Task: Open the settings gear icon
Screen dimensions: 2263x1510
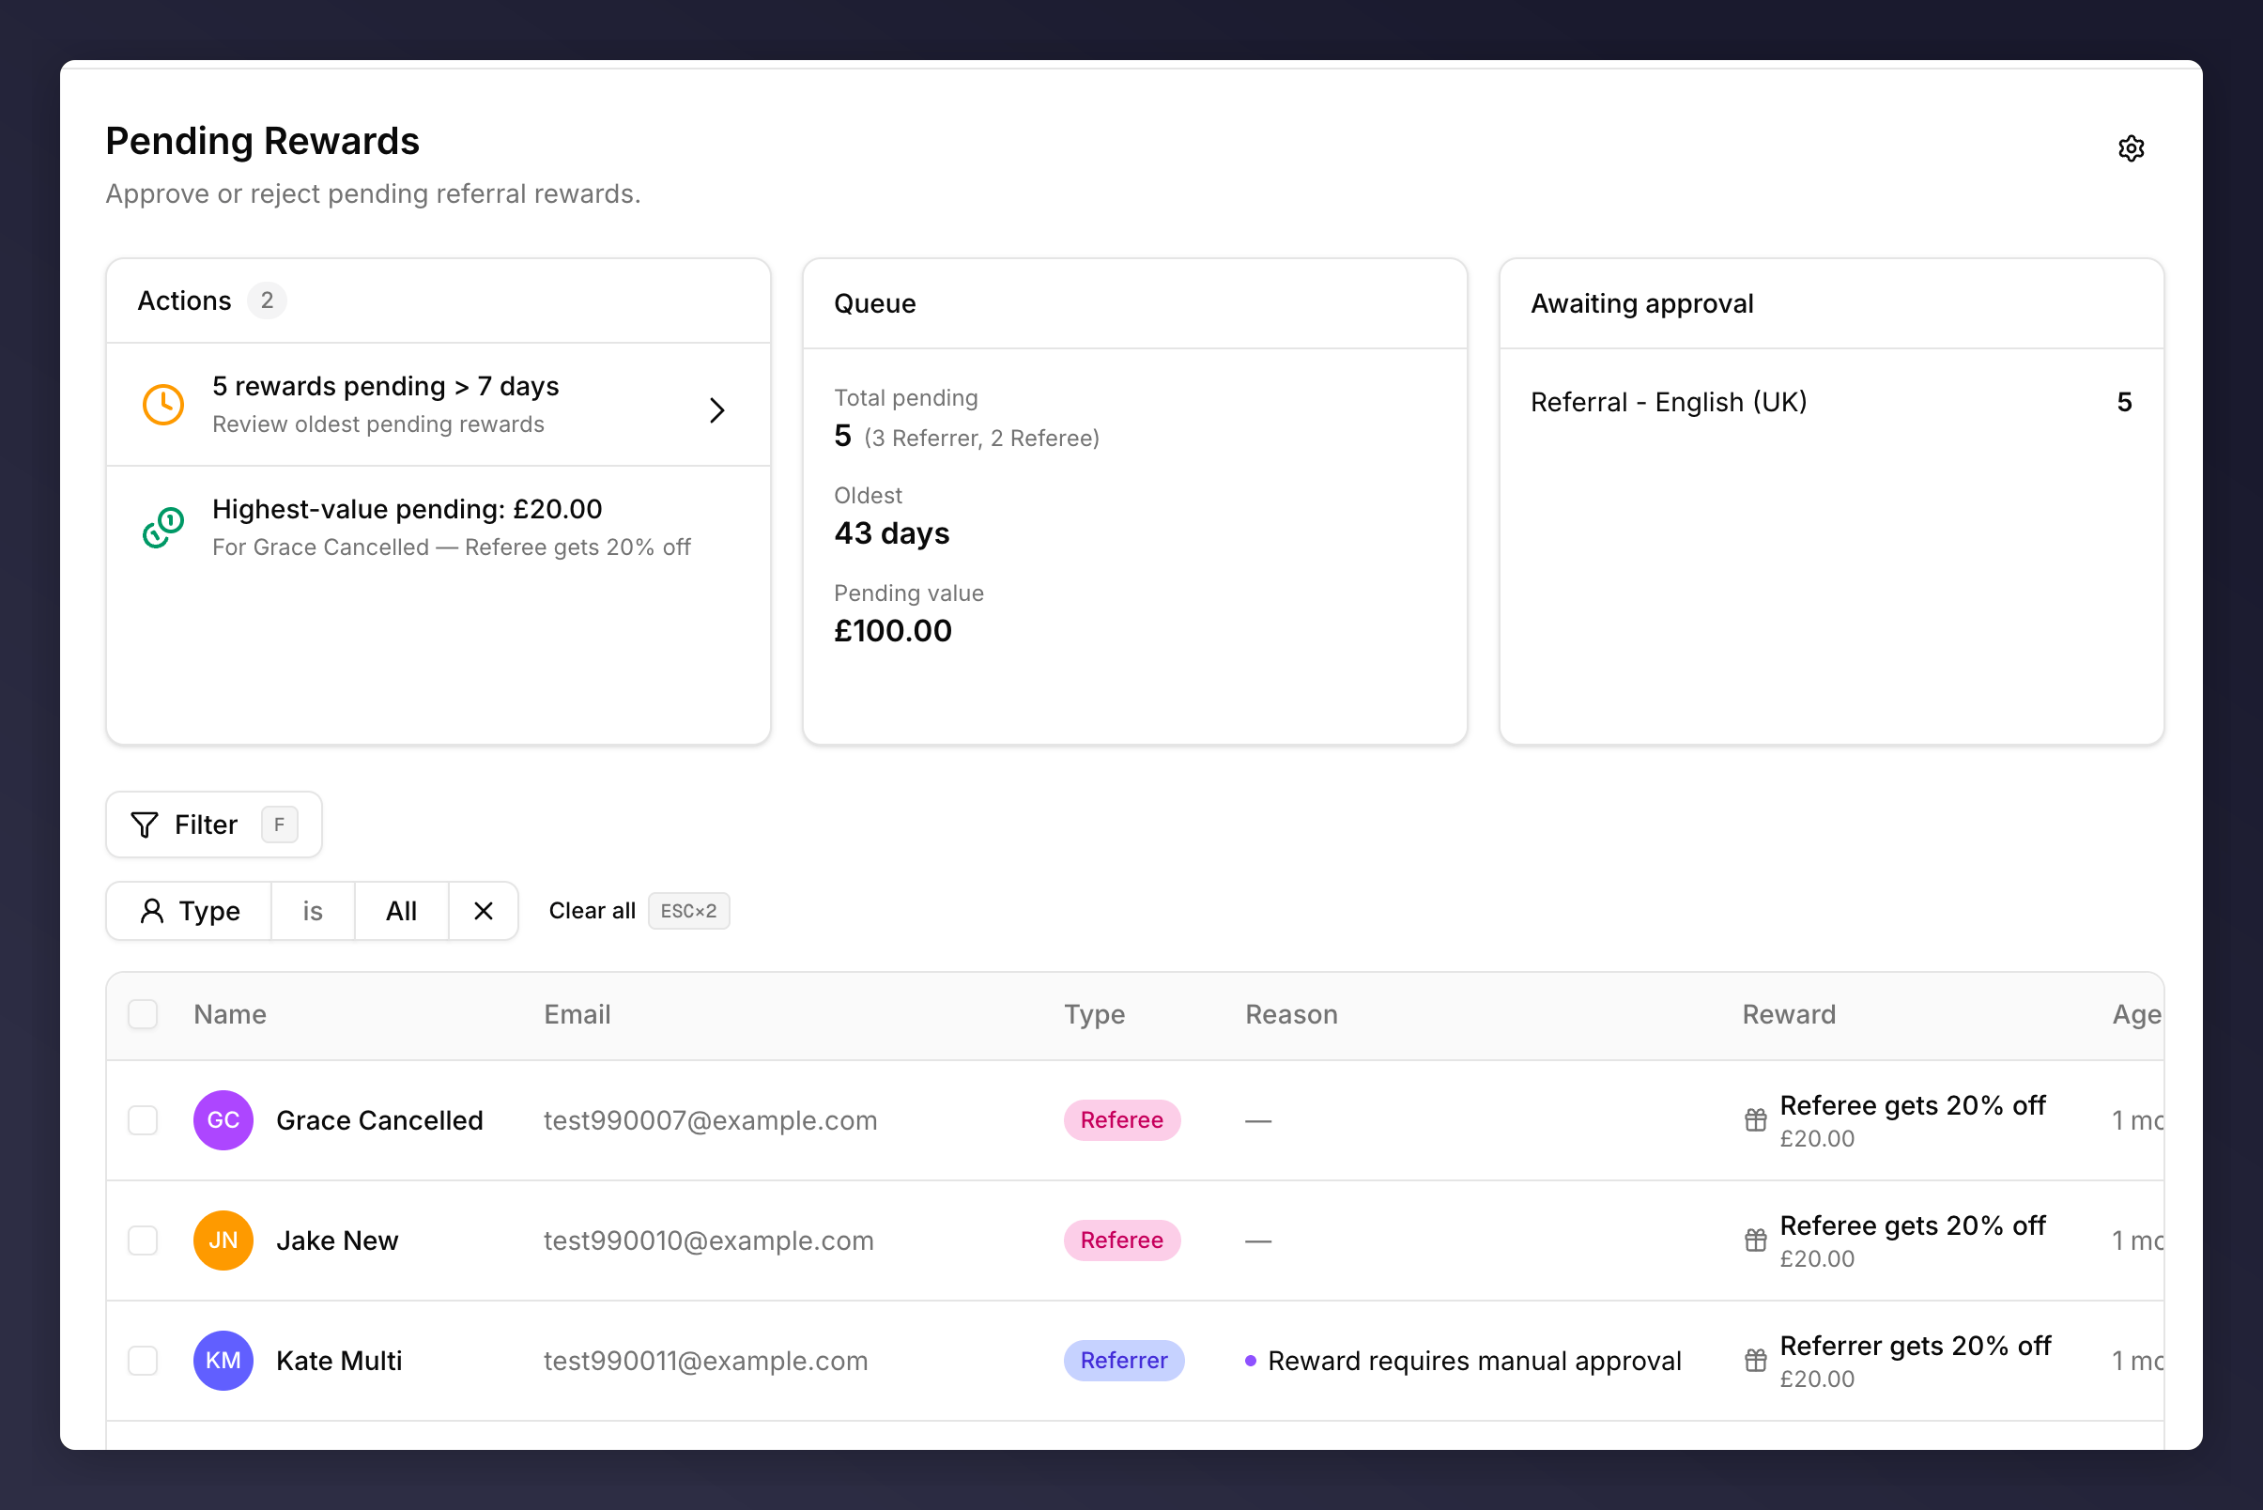Action: [2130, 148]
